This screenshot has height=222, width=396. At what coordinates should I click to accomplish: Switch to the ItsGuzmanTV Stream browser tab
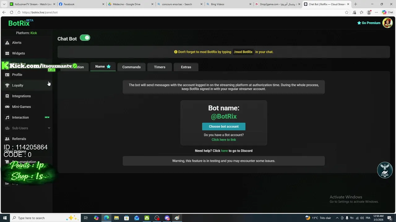click(32, 4)
